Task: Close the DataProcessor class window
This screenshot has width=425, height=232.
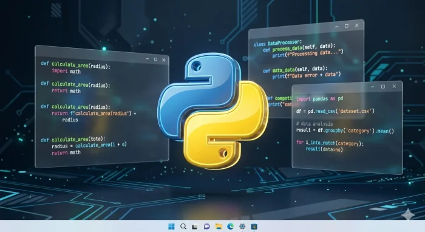Action: pos(357,25)
